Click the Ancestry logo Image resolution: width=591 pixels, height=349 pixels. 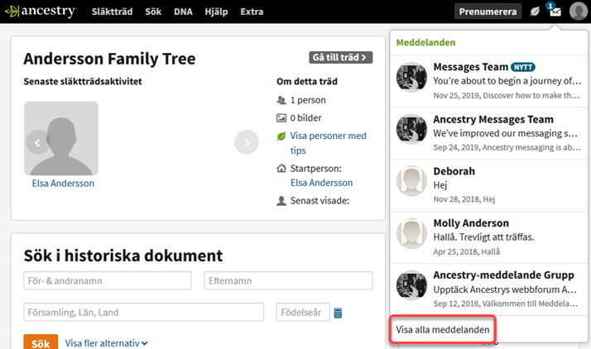click(41, 12)
